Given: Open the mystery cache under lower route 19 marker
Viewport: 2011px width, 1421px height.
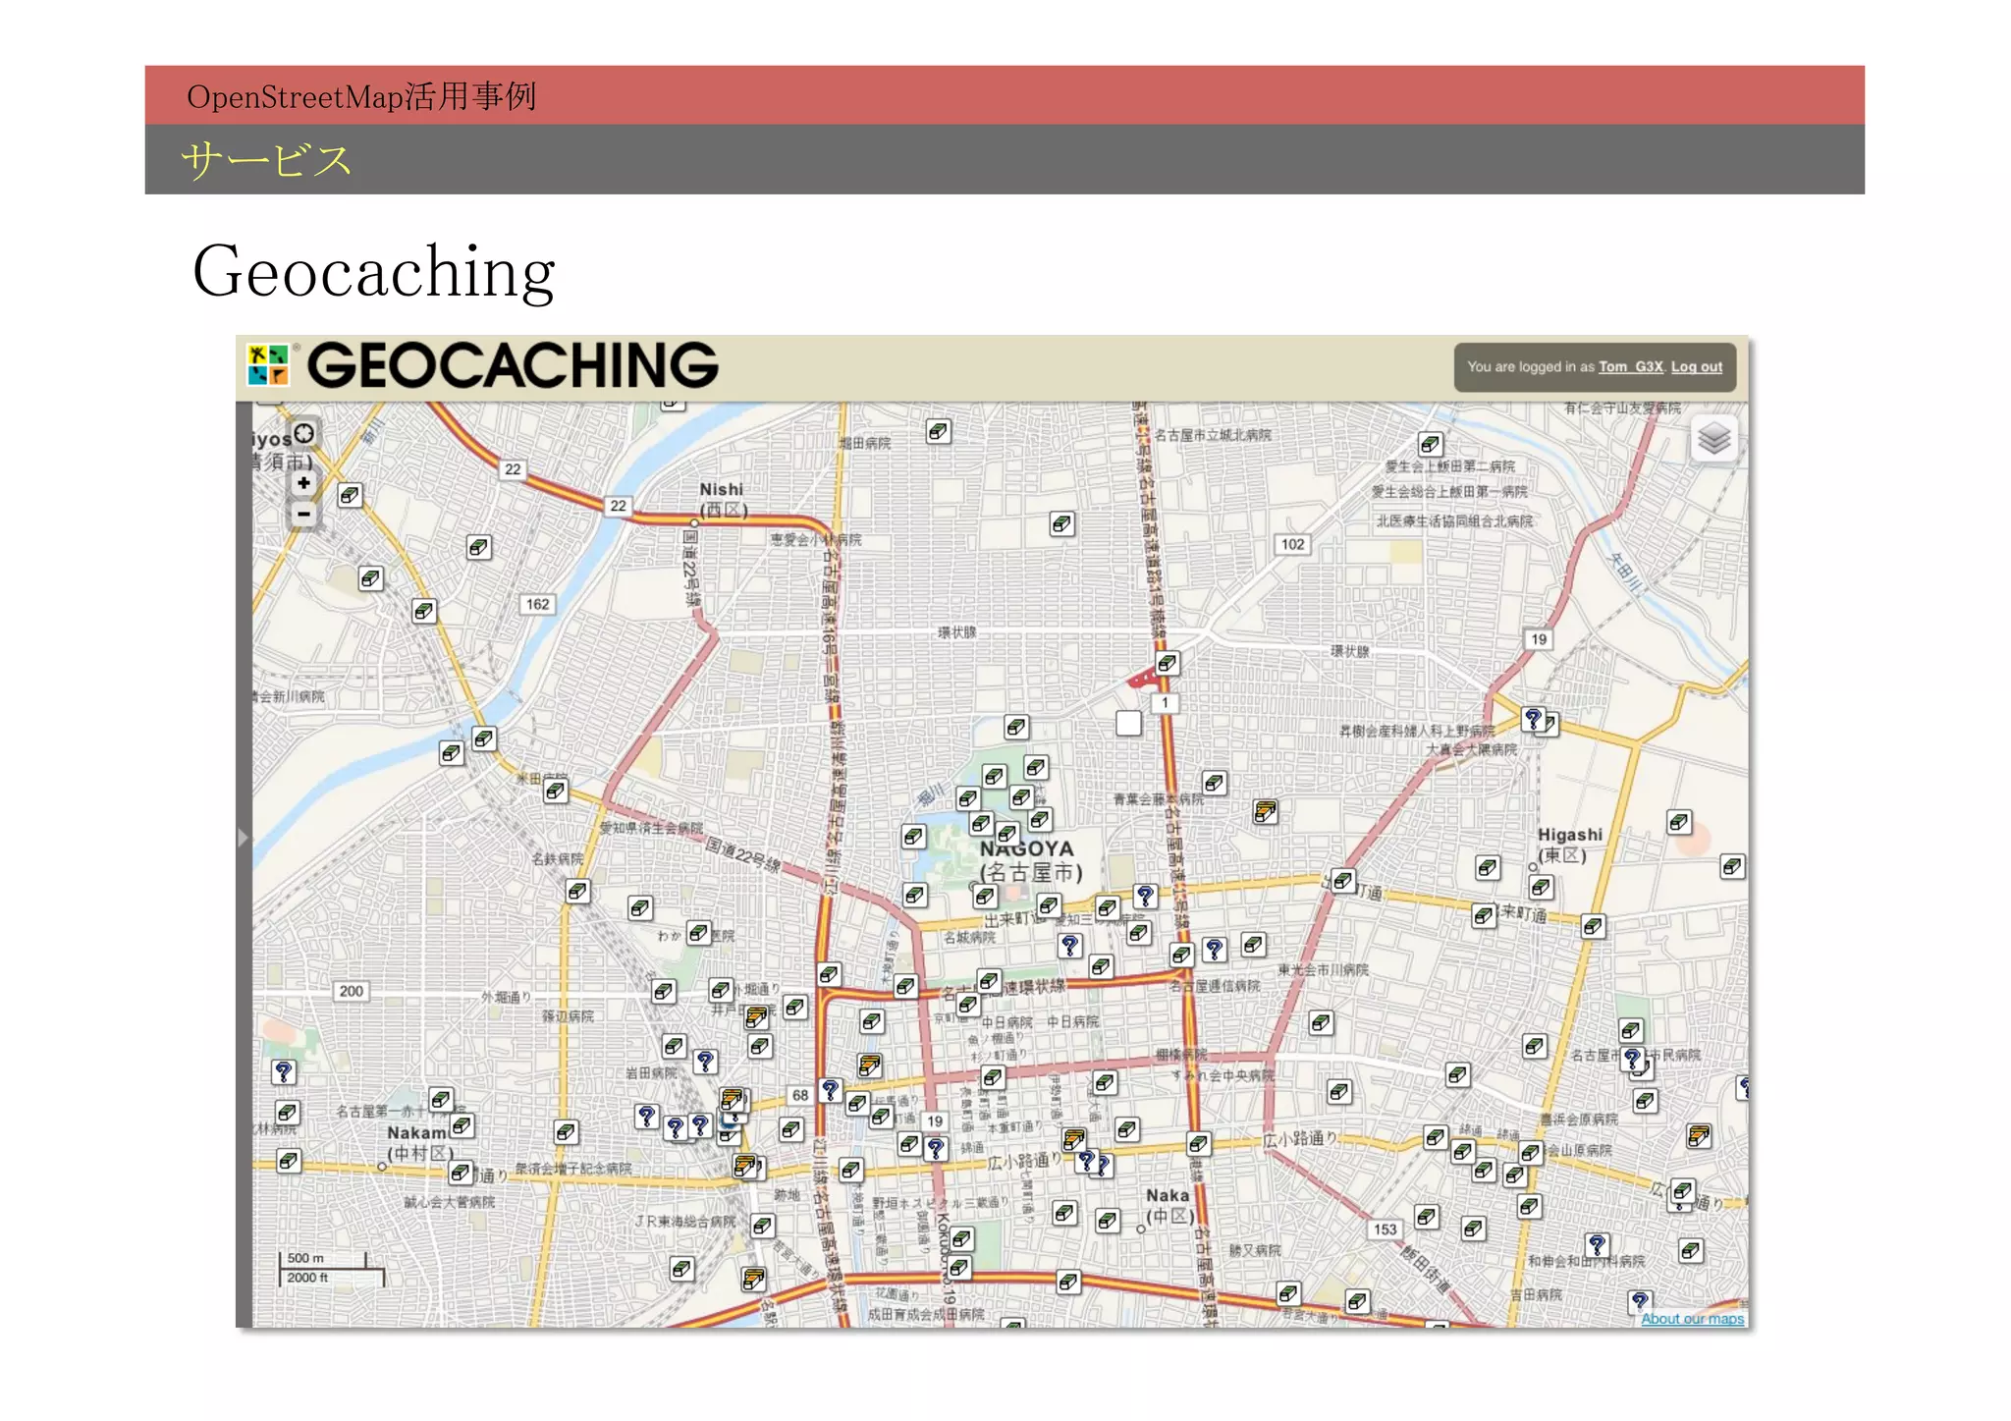Looking at the screenshot, I should pos(936,1148).
